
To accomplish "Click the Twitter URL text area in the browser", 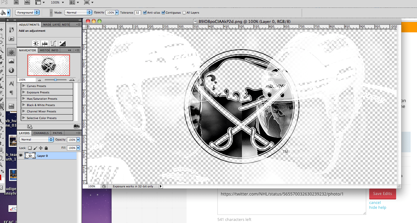I will point(292,202).
